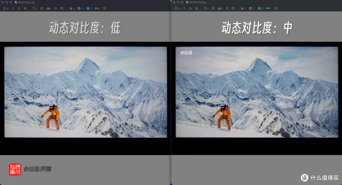Image resolution: width=342 pixels, height=185 pixels.
Task: Open Border Color picker in DSC01452.jpg window
Action: (80, 8)
